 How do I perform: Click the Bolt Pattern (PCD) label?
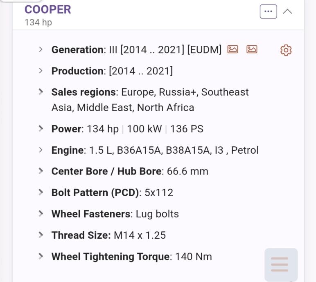[95, 192]
